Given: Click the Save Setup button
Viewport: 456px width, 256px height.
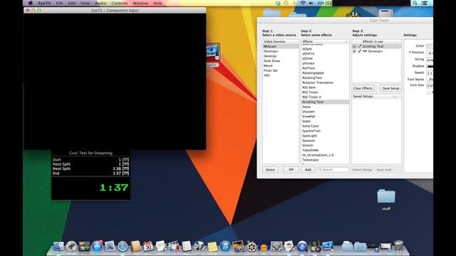Looking at the screenshot, I should pos(390,88).
